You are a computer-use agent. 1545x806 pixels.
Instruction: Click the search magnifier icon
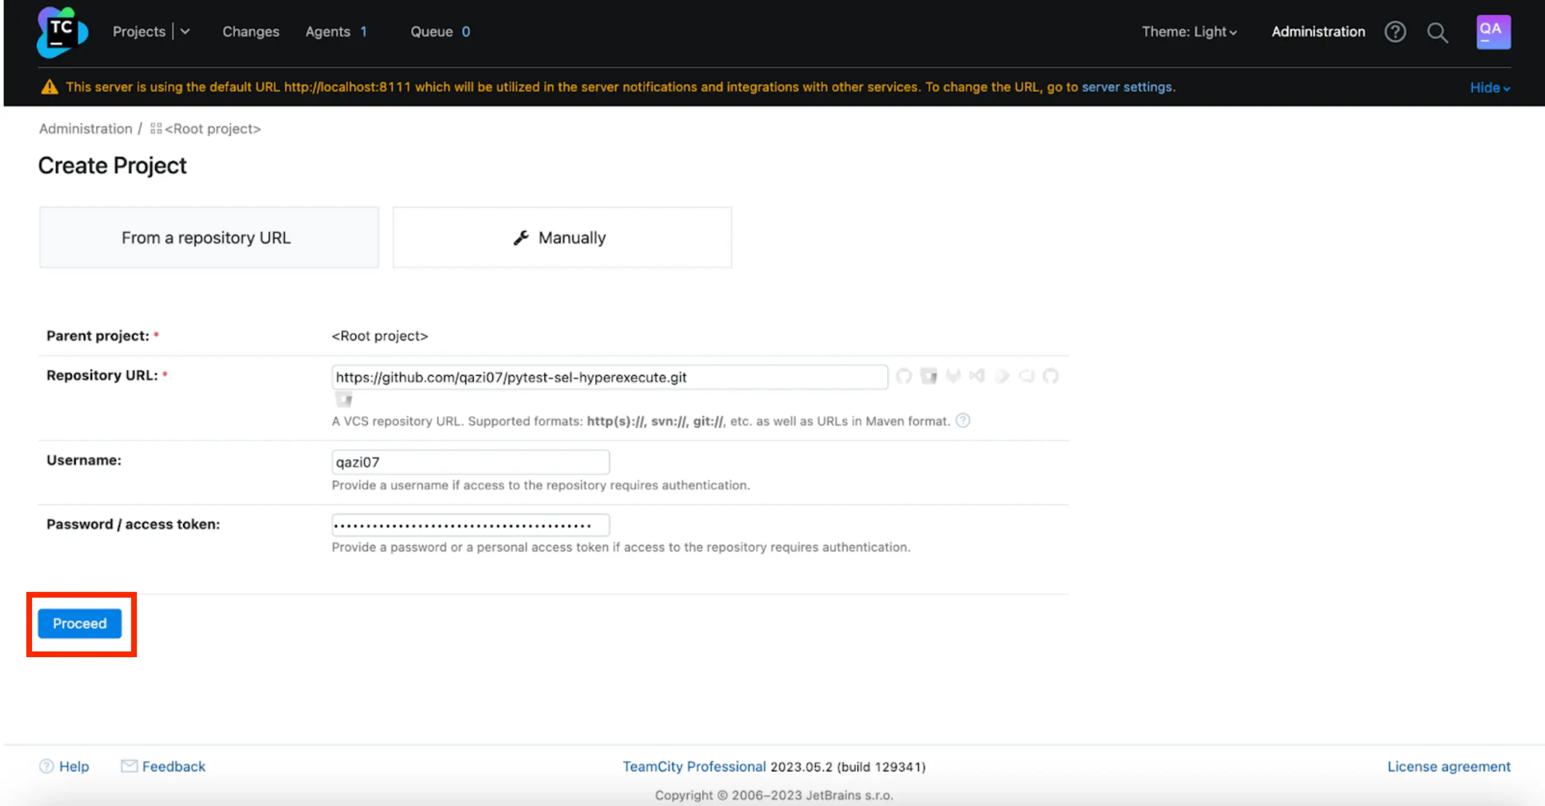(x=1437, y=33)
